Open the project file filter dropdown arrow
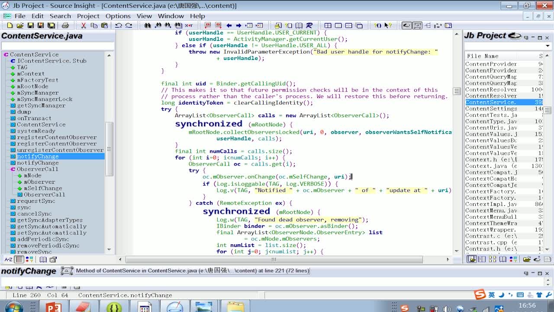 548,46
